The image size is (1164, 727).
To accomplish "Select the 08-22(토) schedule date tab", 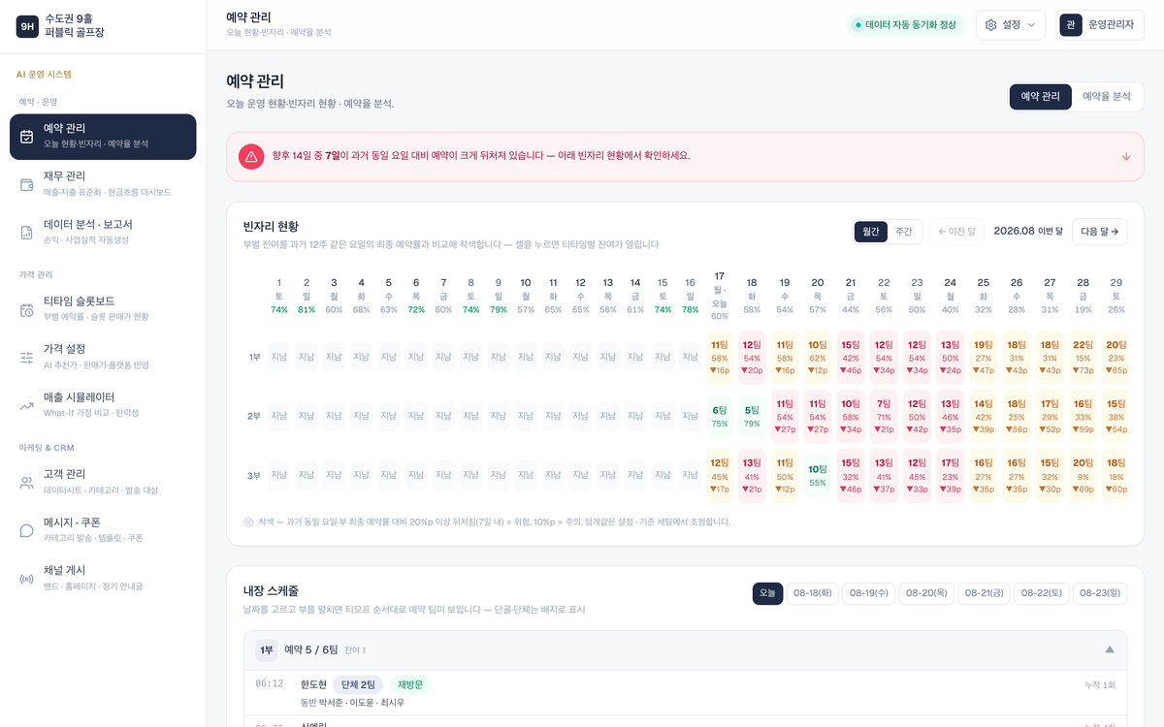I will pos(1041,593).
